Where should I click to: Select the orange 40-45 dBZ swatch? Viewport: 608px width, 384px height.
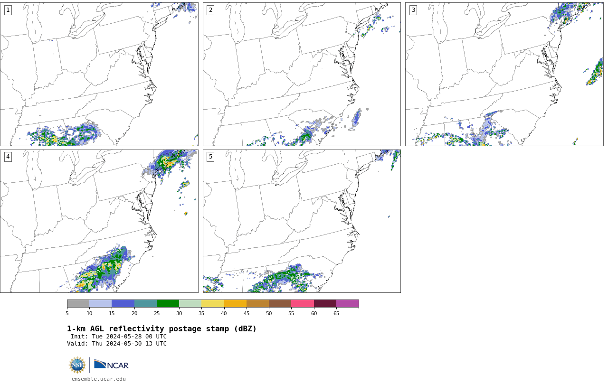tap(235, 304)
